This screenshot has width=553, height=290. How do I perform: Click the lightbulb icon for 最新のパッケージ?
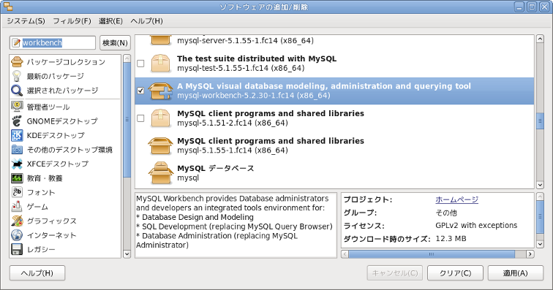coord(17,76)
